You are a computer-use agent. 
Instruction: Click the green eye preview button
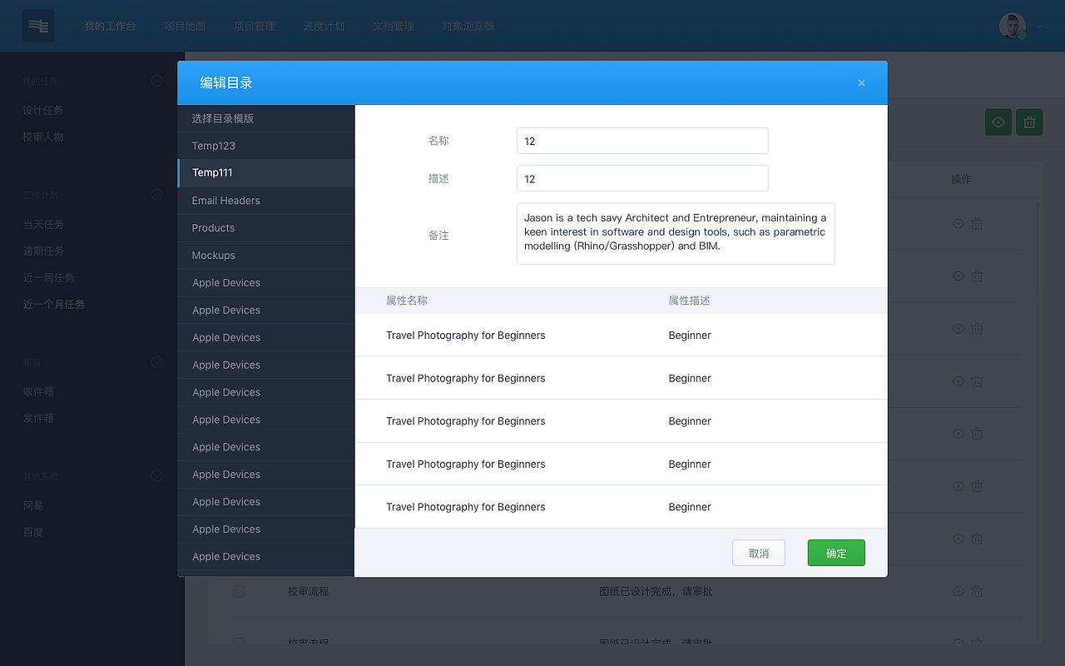pyautogui.click(x=998, y=122)
